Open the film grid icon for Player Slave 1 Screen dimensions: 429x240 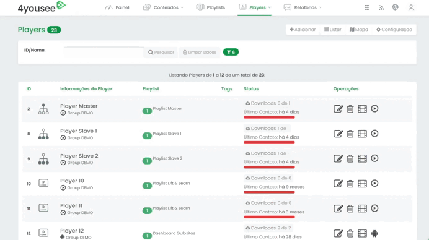click(x=362, y=134)
